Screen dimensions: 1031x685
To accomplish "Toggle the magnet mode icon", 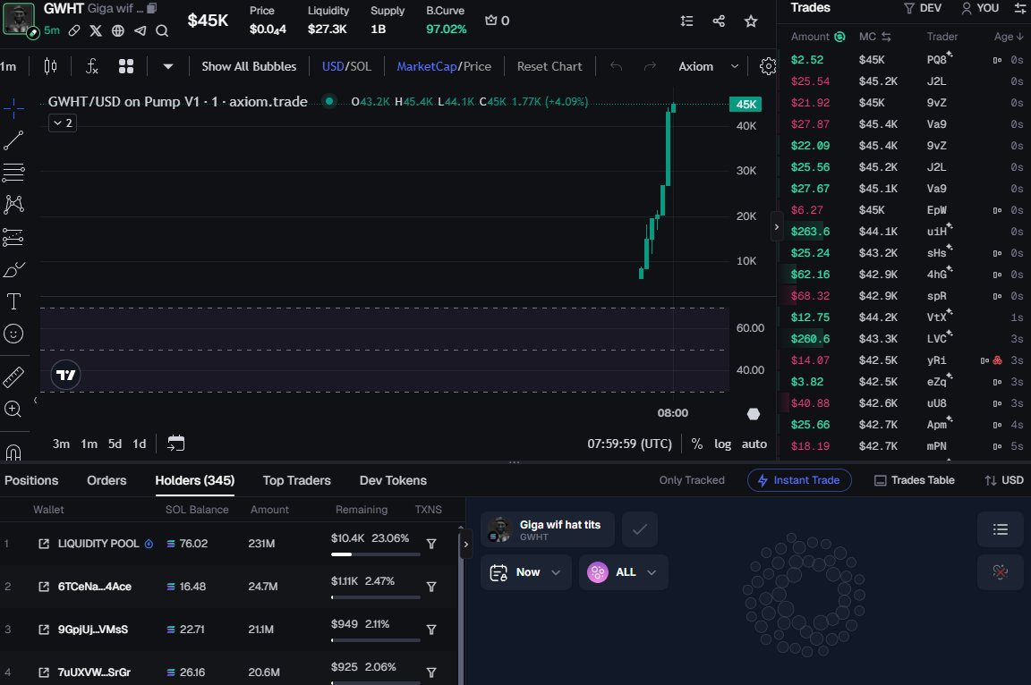I will 13,452.
